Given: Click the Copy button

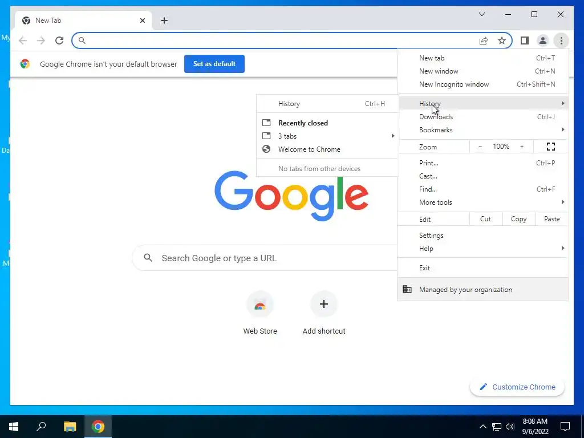Looking at the screenshot, I should [x=518, y=219].
